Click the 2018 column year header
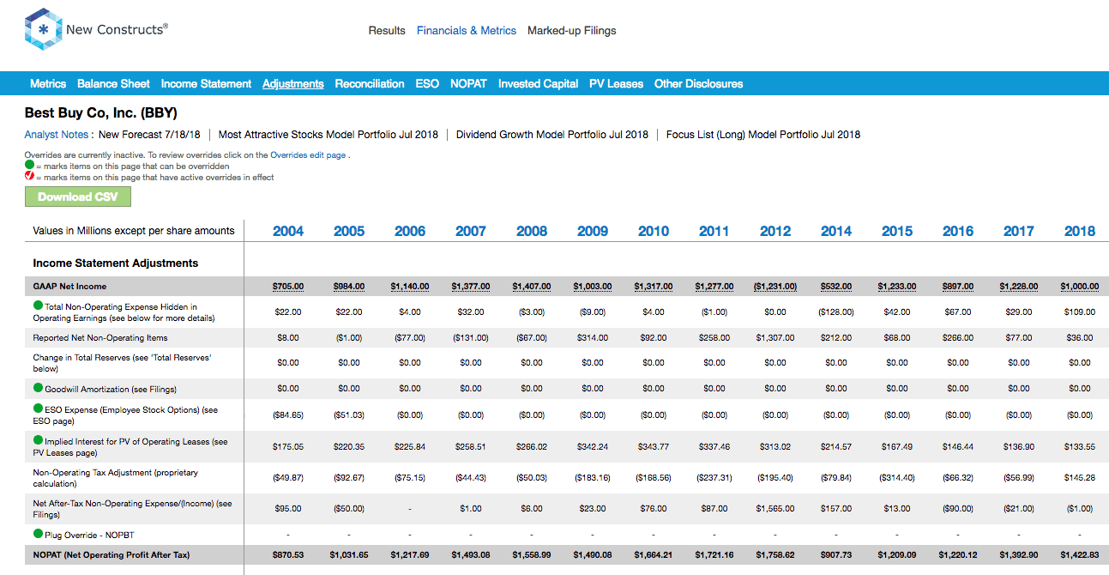 coord(1080,231)
